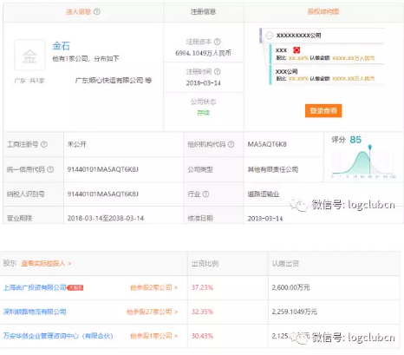Select the 未公开 registration number value
Screen dimensions: 404x355
(77, 144)
